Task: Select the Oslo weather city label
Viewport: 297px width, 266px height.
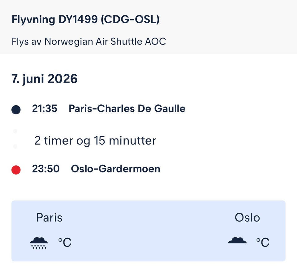Action: [x=247, y=217]
